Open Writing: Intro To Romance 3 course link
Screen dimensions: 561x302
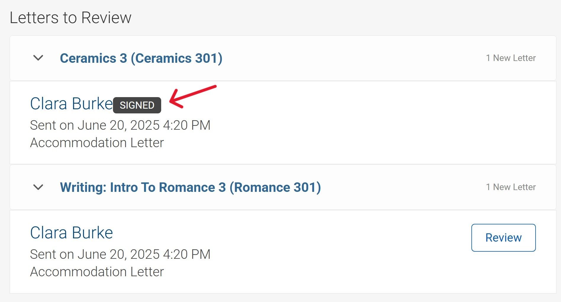click(x=190, y=187)
